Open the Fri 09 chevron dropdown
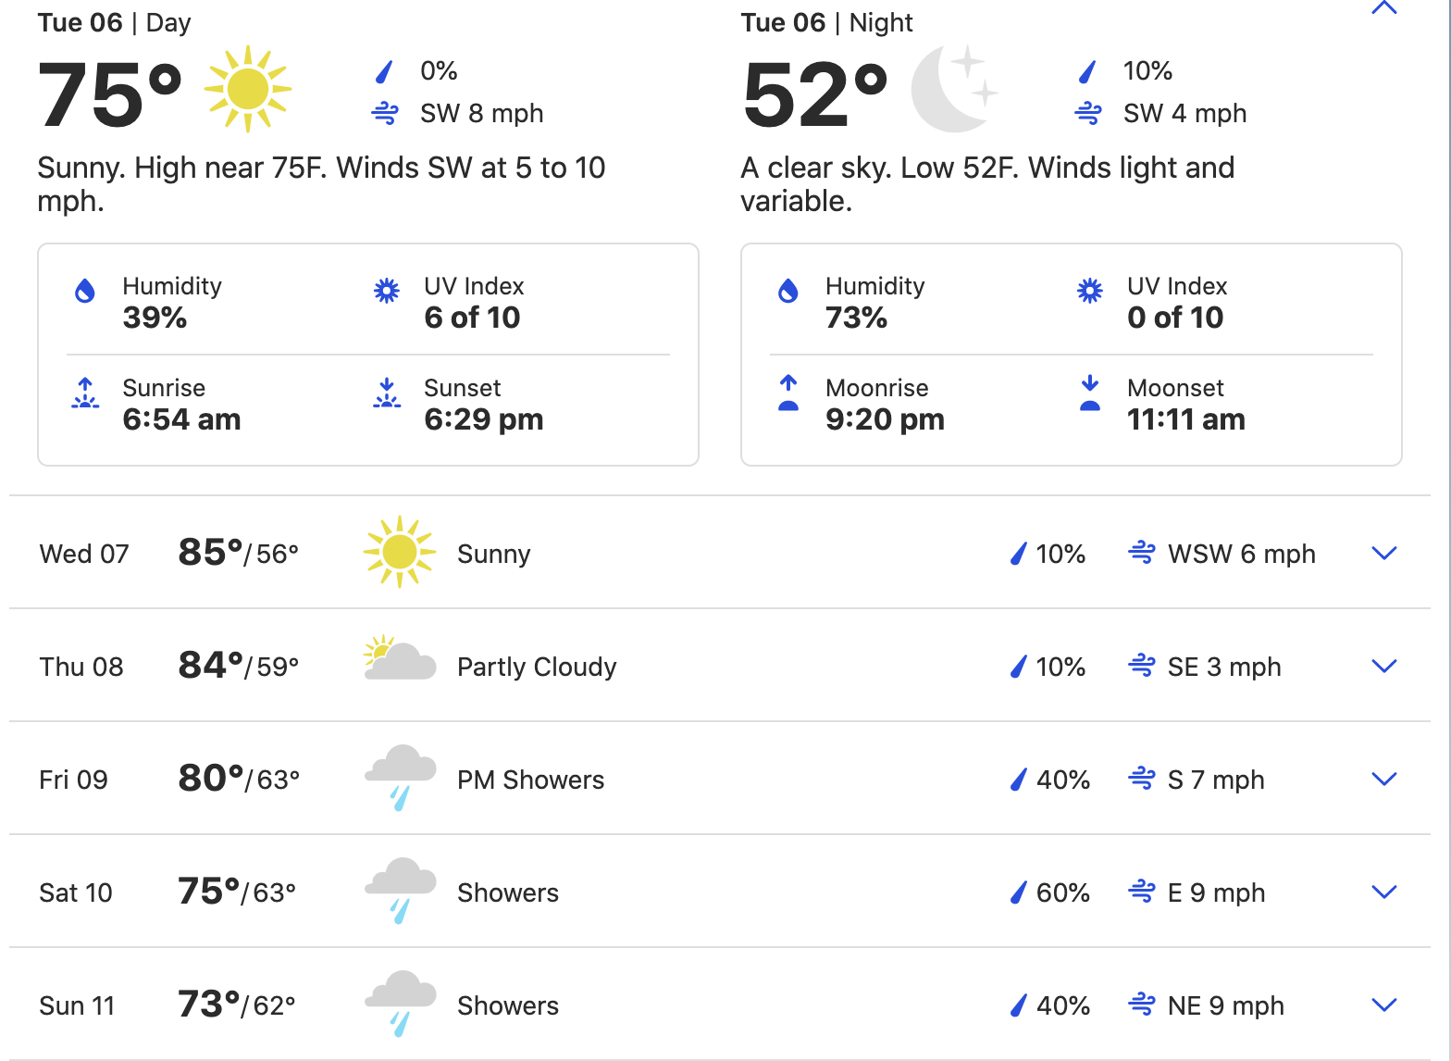Image resolution: width=1451 pixels, height=1061 pixels. [1383, 780]
